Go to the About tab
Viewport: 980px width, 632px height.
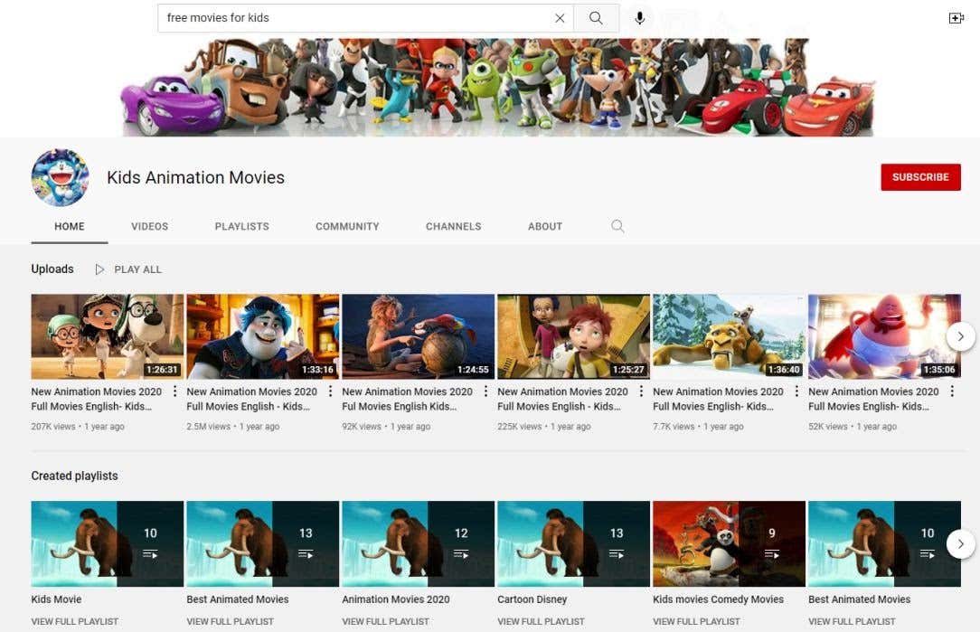pyautogui.click(x=545, y=226)
